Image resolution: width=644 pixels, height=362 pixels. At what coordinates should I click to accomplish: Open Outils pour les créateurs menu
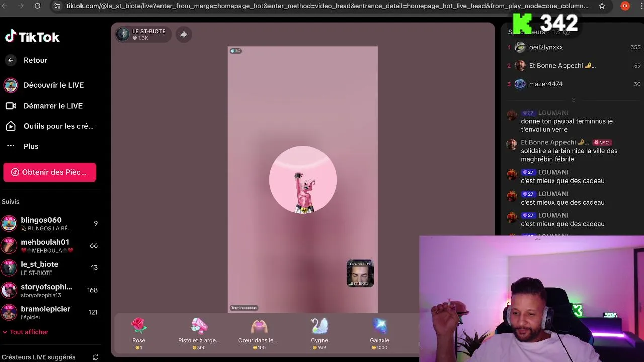point(50,126)
